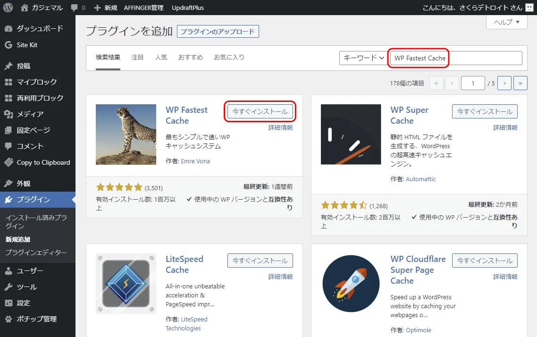The height and width of the screenshot is (337, 537).
Task: Click the ユーザー person icon
Action: coord(8,271)
